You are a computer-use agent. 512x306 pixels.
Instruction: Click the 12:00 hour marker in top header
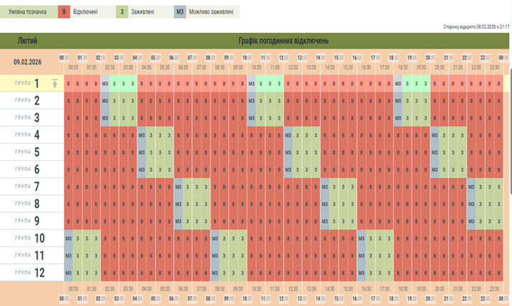[284, 57]
